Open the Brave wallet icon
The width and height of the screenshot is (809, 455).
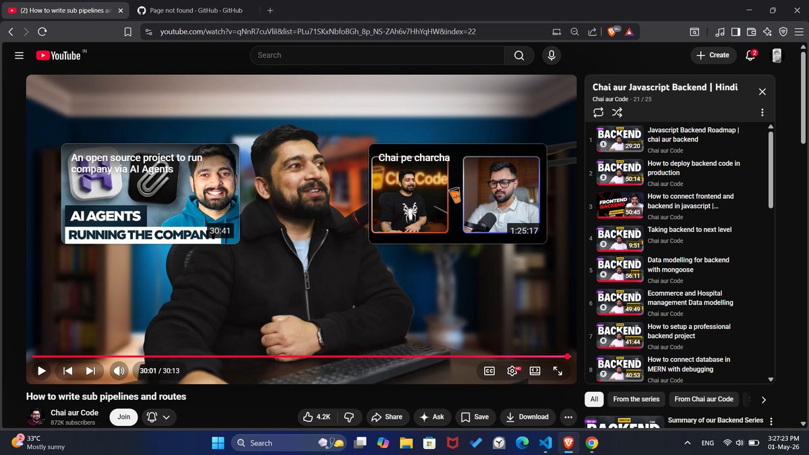pos(752,32)
